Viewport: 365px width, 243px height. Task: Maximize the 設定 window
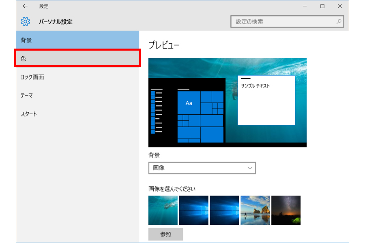(x=322, y=6)
